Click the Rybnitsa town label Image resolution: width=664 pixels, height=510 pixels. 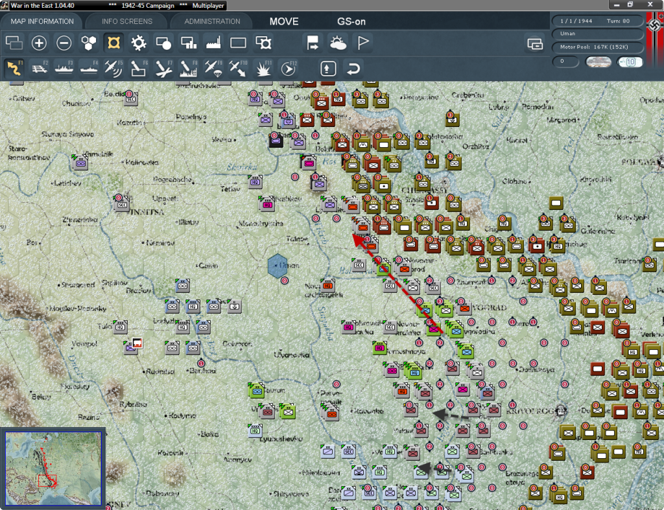coord(133,404)
